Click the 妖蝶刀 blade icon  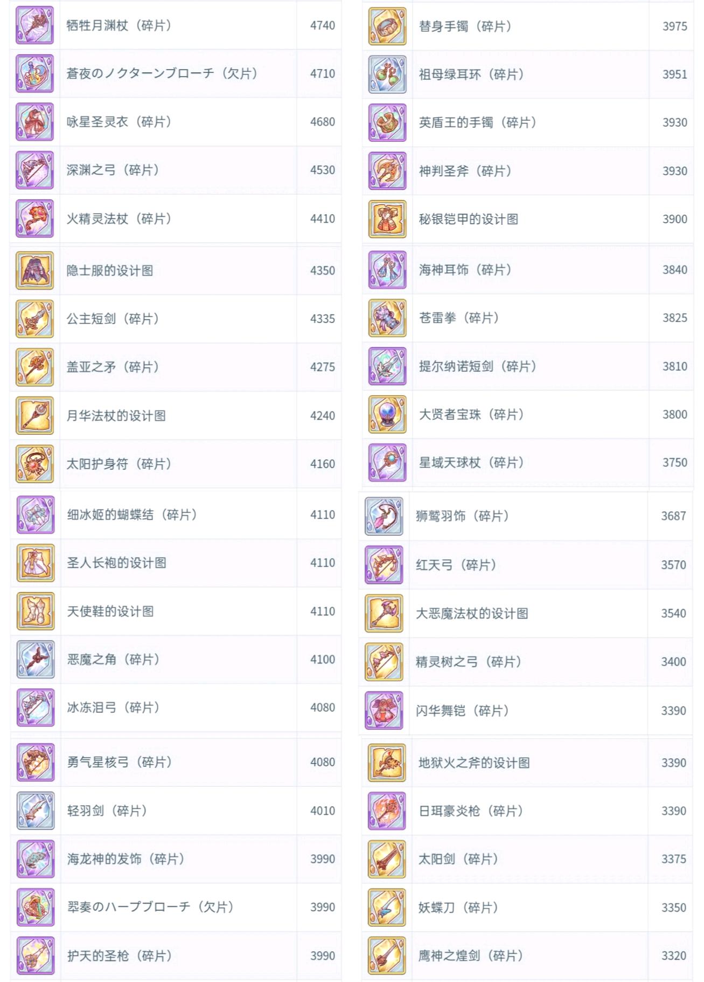click(387, 908)
